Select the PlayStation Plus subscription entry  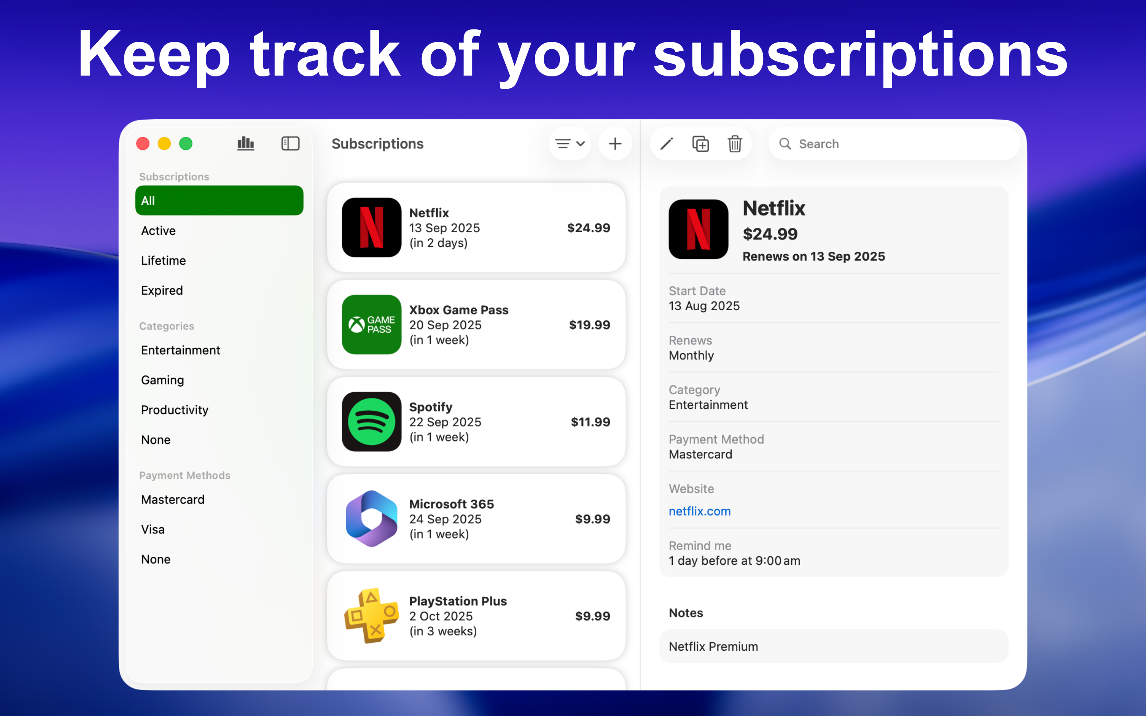pos(476,616)
